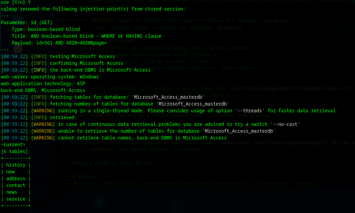Click the "sqlmap resumed the following injection point(s)" line
Screen dimensions: 355x213
(93, 9)
